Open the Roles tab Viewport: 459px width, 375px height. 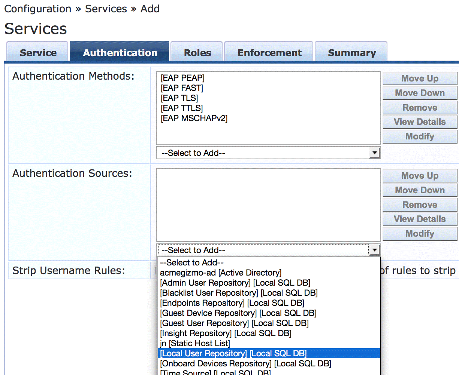coord(197,53)
